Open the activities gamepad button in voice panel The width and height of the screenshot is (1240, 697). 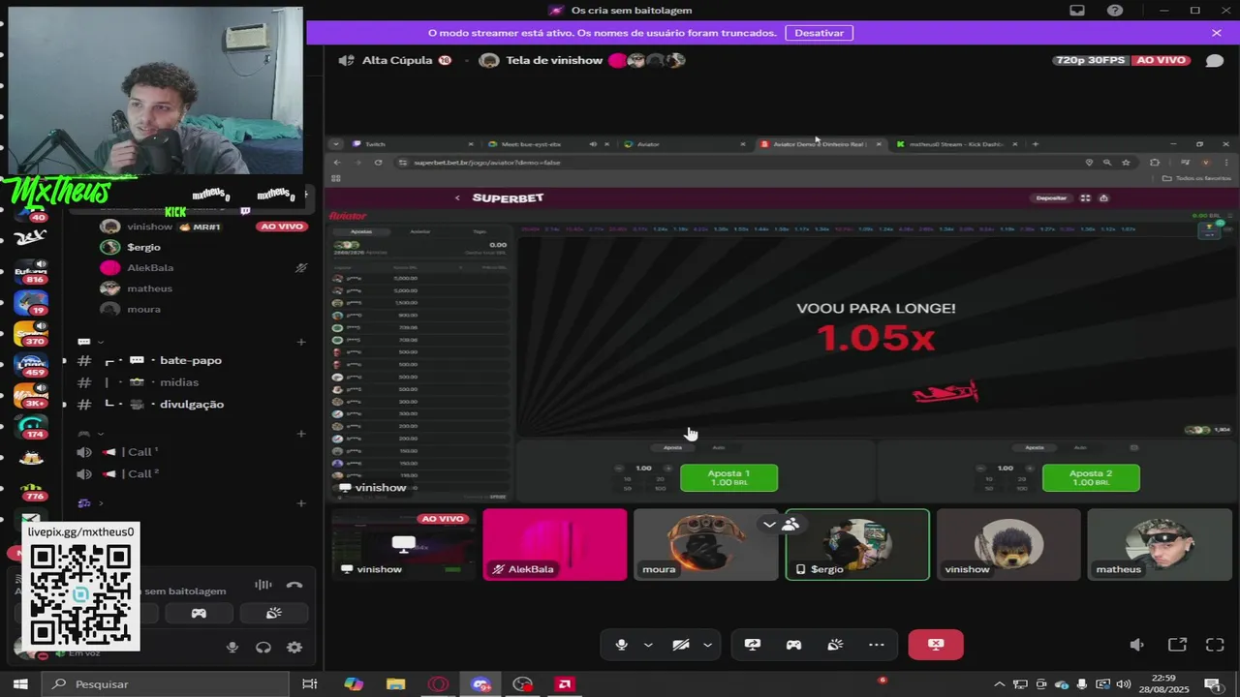199,613
